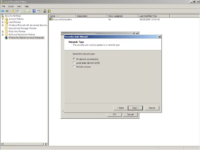Expand the Account Policies tree node
Image resolution: width=200 pixels, height=150 pixels.
(x=3, y=19)
